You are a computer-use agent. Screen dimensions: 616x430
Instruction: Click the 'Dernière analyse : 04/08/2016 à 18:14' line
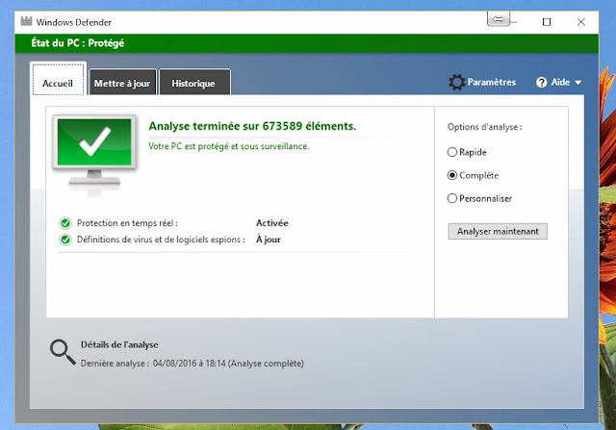click(x=192, y=364)
